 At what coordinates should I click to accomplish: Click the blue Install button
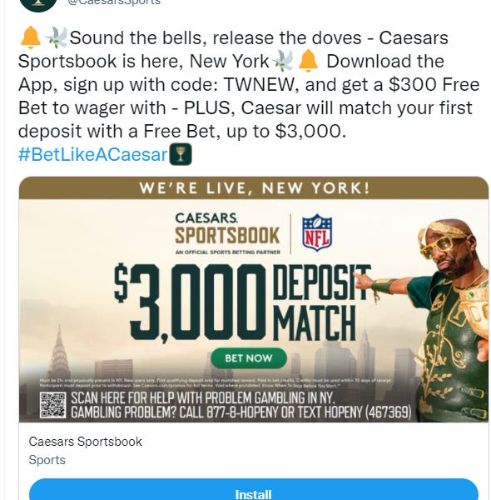coord(254,489)
